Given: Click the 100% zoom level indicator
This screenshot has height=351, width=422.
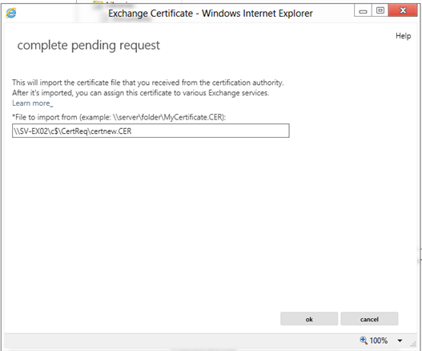Looking at the screenshot, I should tap(379, 341).
